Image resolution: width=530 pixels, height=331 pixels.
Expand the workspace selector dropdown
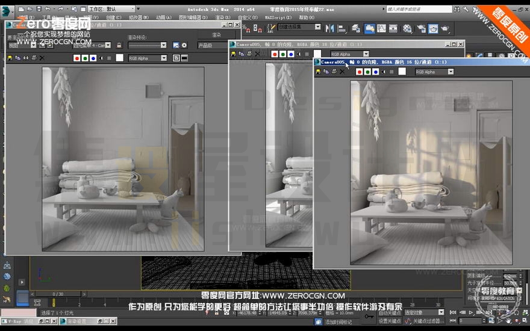coord(111,9)
